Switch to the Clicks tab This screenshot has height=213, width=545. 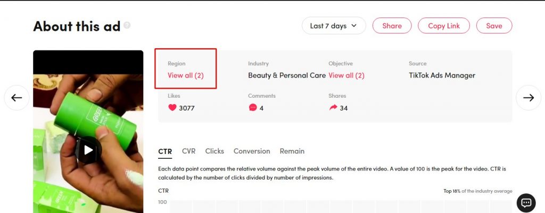(214, 151)
